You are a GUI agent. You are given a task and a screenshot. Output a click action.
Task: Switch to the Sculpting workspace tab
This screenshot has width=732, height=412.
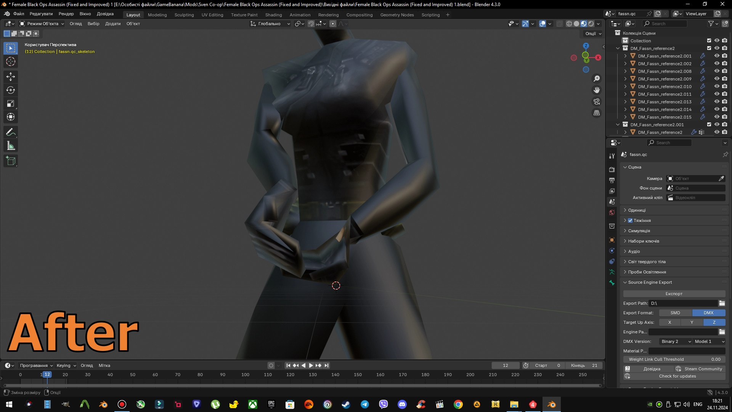click(184, 15)
